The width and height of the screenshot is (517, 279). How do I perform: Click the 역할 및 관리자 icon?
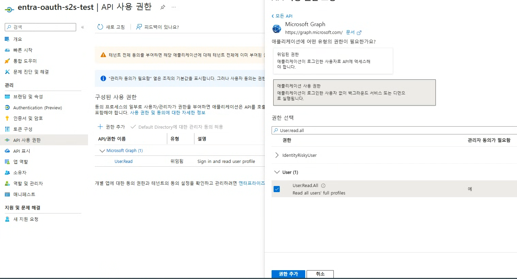click(7, 183)
